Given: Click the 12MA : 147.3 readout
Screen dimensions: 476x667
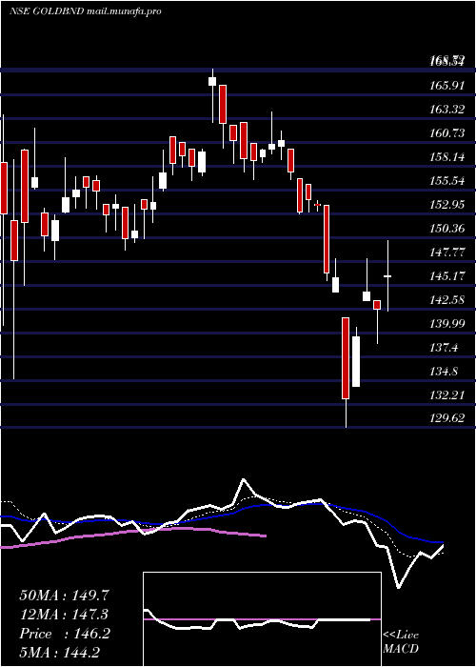Looking at the screenshot, I should tap(64, 615).
